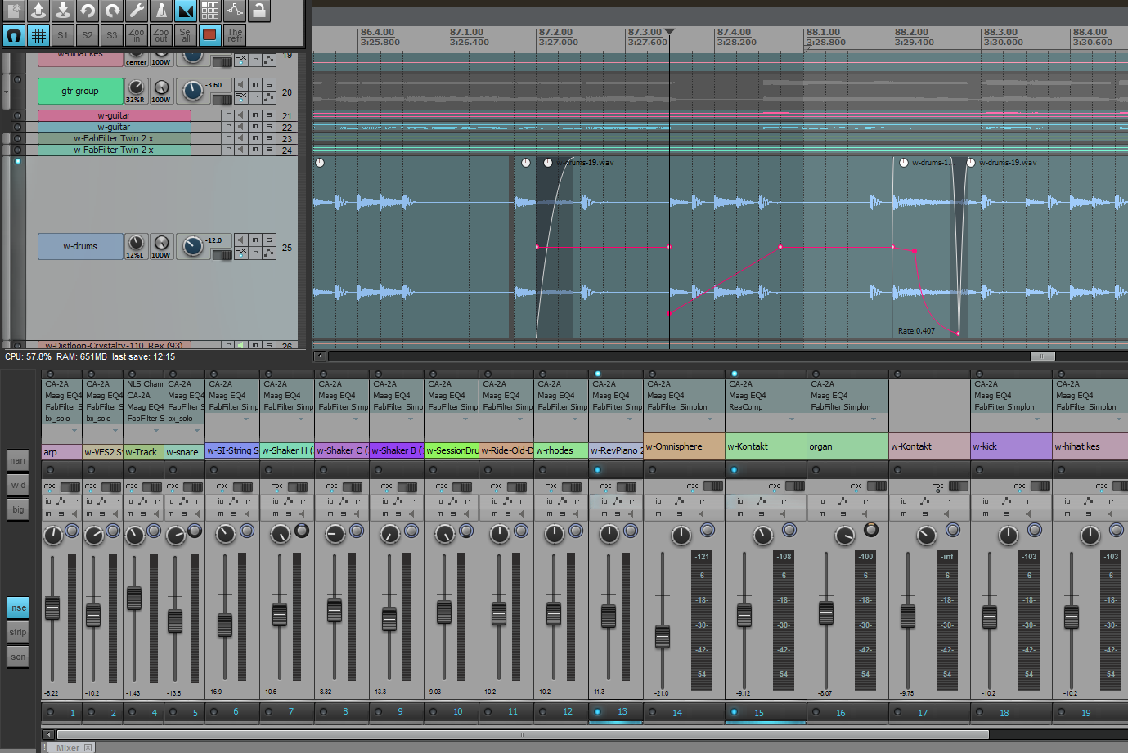Collapse the gtr group folder arrow
This screenshot has height=753, width=1128.
(x=7, y=92)
